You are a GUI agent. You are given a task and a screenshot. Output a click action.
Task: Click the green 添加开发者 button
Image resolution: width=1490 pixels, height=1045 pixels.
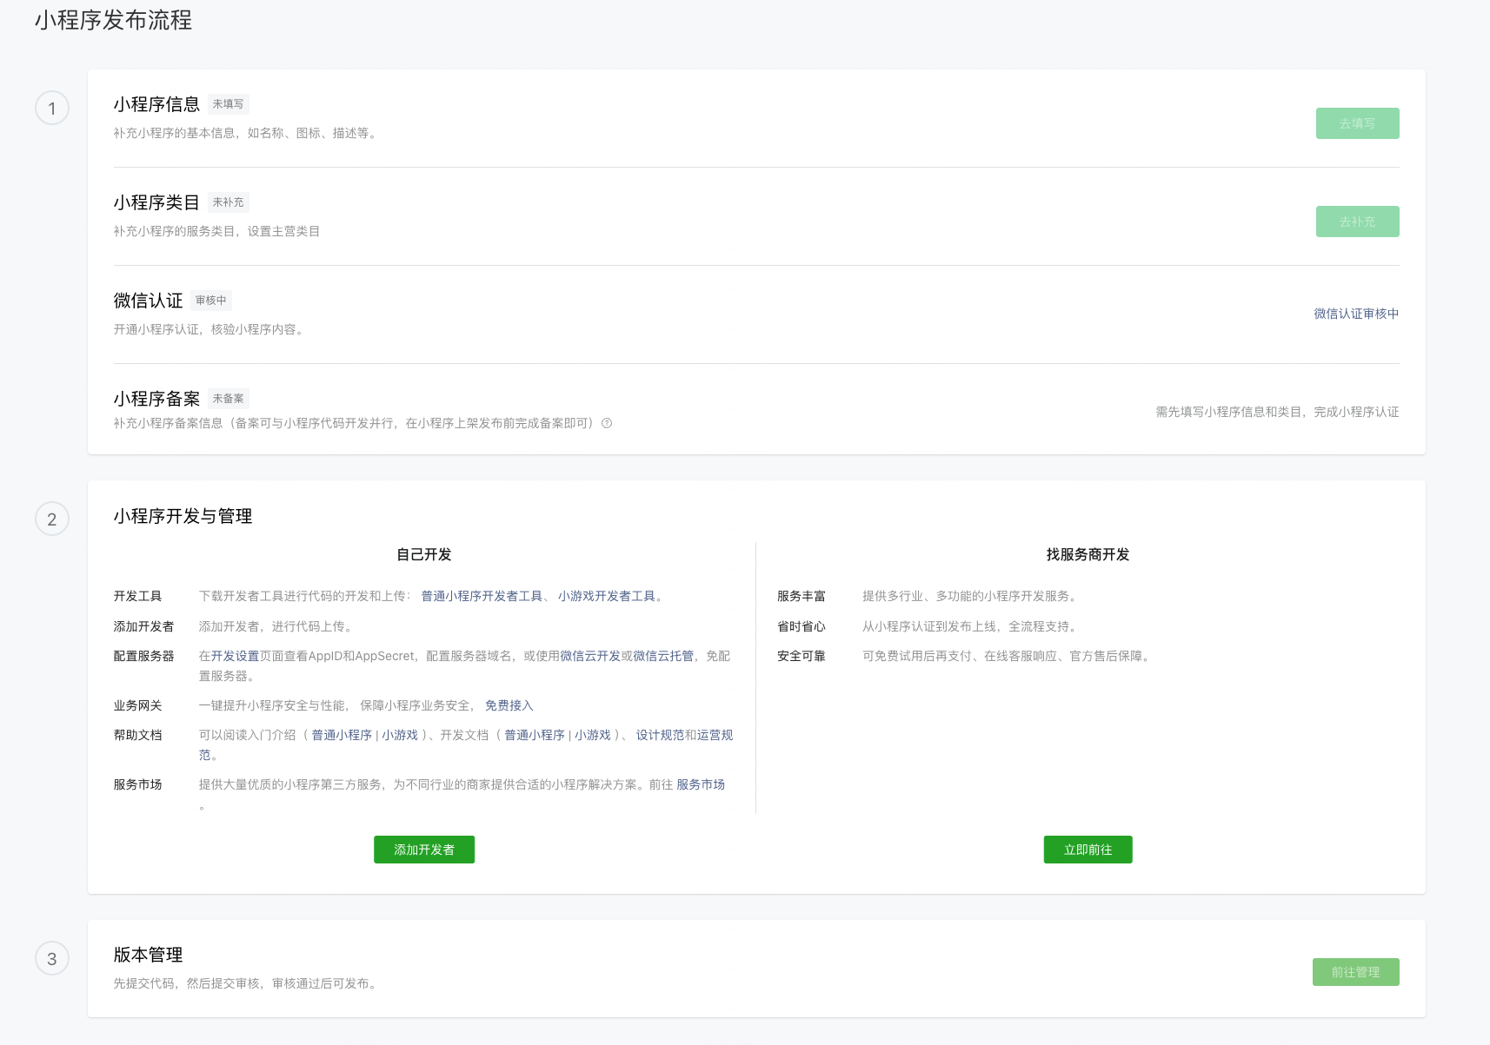(x=423, y=850)
